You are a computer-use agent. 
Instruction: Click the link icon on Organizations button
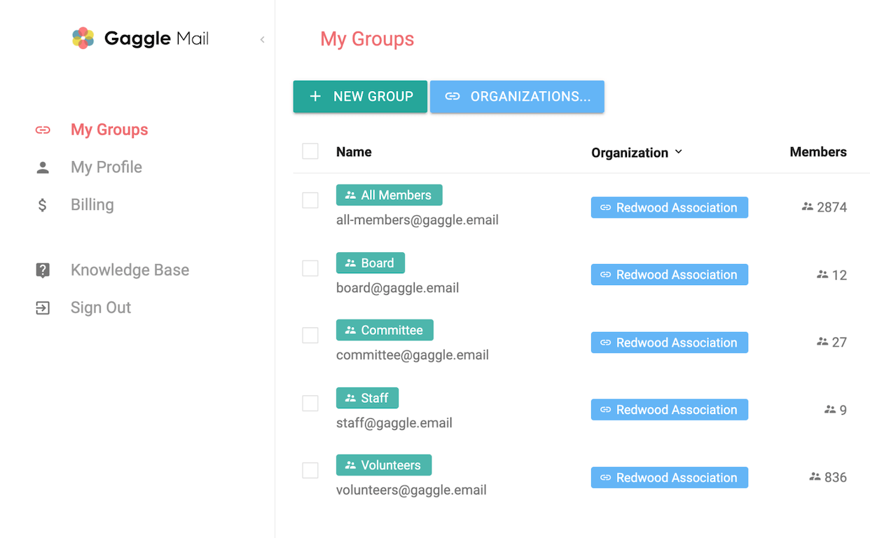[x=453, y=97]
